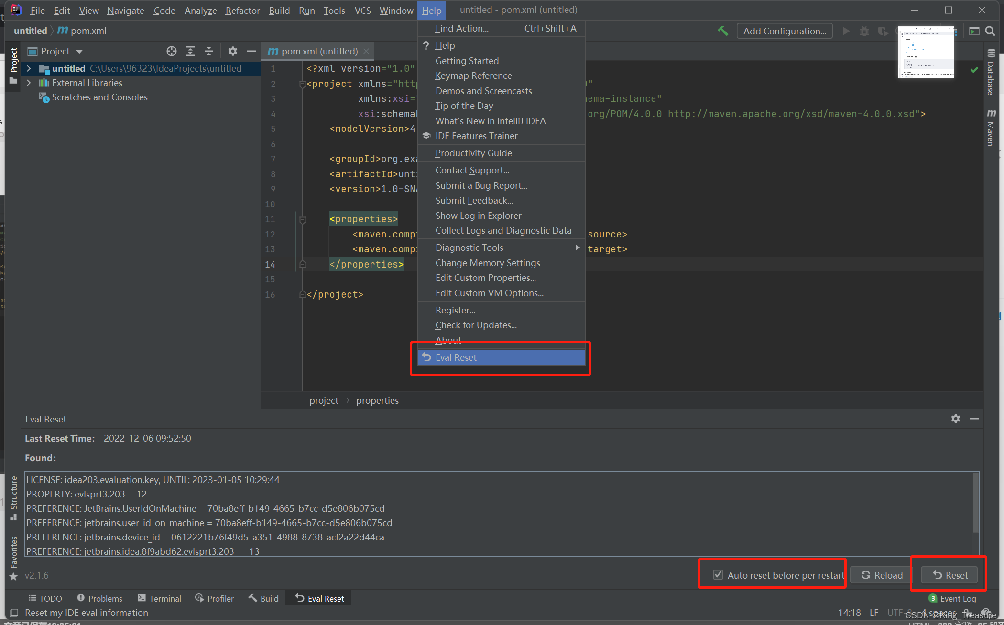
Task: Expand the untitled project tree node
Action: point(29,68)
